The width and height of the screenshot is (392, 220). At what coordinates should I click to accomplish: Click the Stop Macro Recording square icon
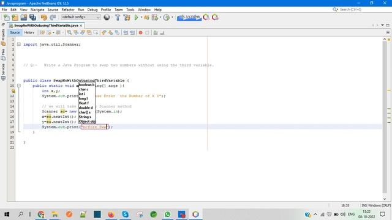(x=147, y=32)
